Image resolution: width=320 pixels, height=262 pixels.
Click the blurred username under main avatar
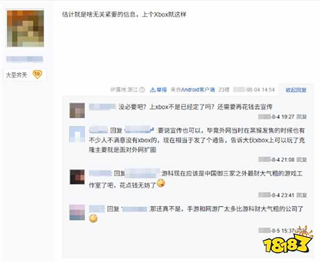[25, 59]
